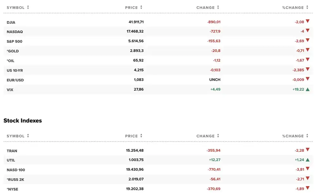
Task: Sort top table by CHANGE arrows
Action: (218, 7)
